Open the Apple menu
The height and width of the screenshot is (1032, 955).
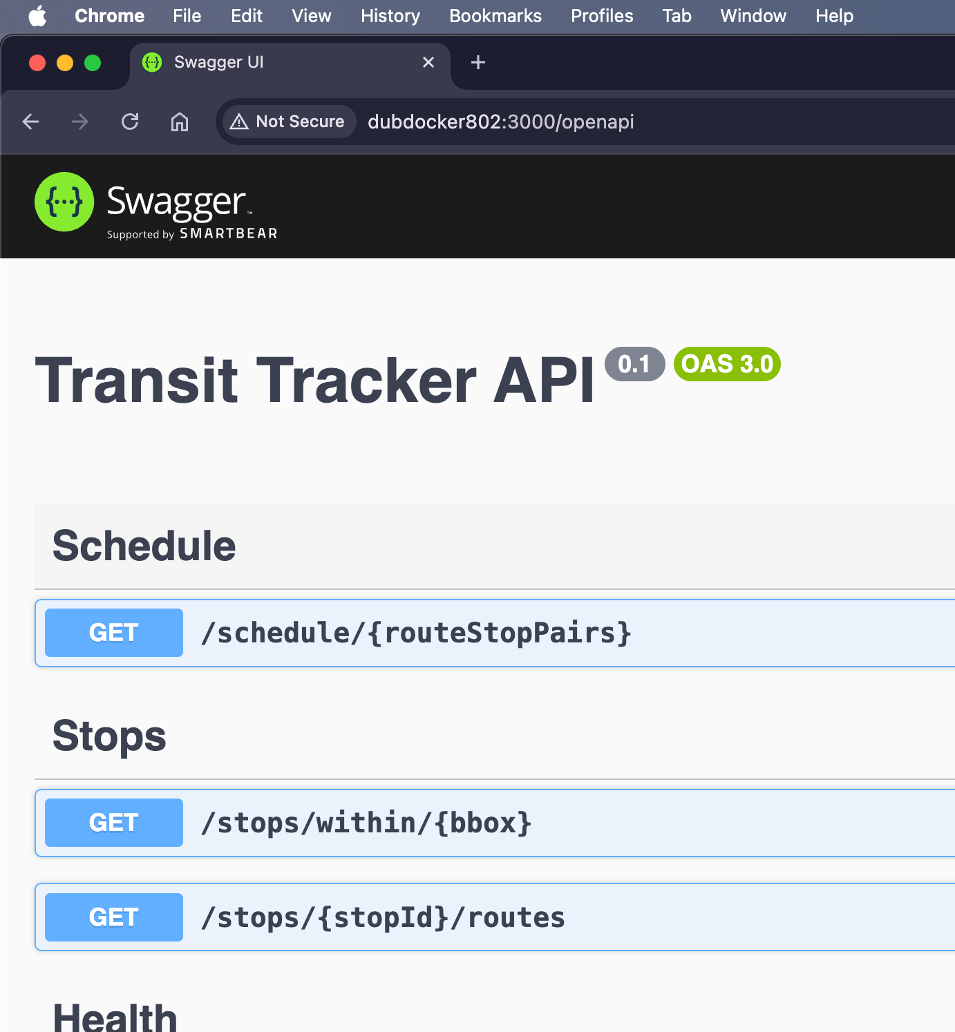coord(38,16)
